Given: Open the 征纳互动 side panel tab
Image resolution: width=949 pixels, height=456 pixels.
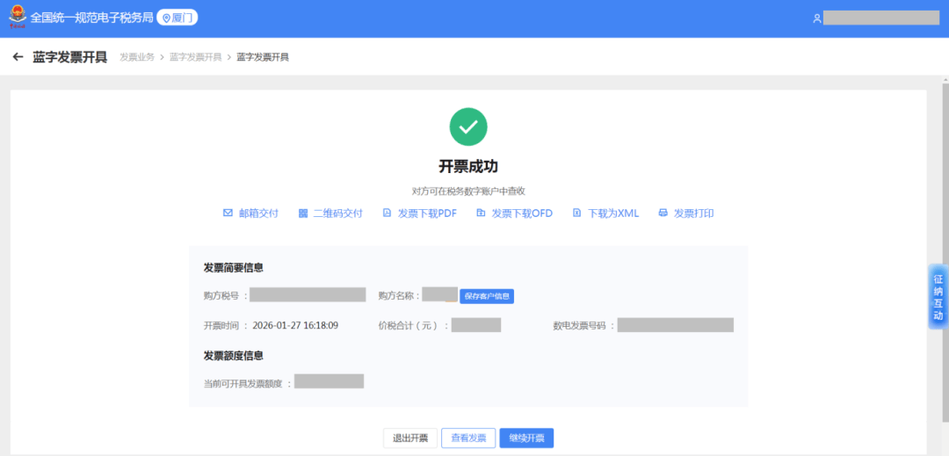Looking at the screenshot, I should tap(938, 297).
